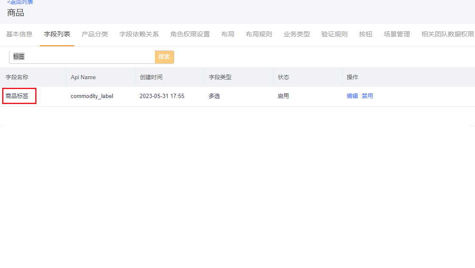Switch to 验证规则 tab
The height and width of the screenshot is (268, 475).
[x=334, y=34]
